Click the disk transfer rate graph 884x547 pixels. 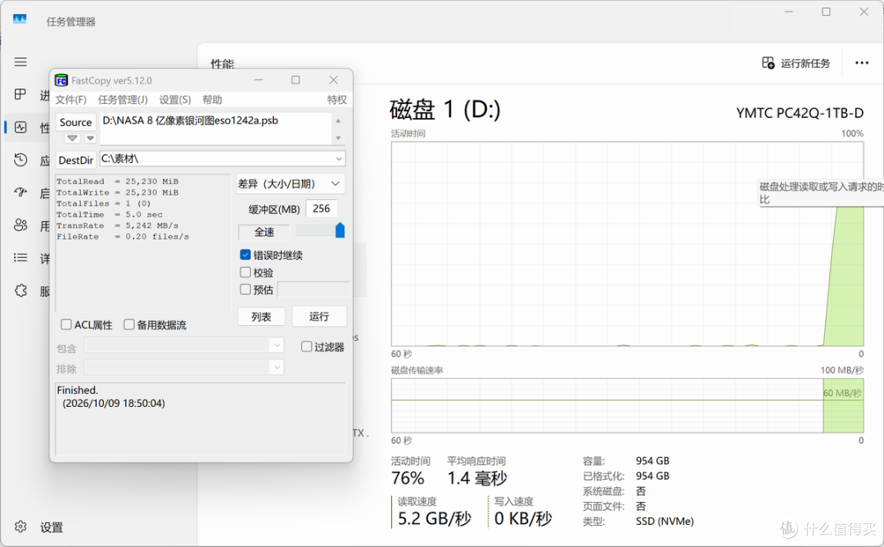click(x=627, y=405)
